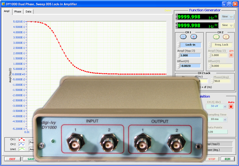Select the Lock-in mode field

click(x=191, y=45)
